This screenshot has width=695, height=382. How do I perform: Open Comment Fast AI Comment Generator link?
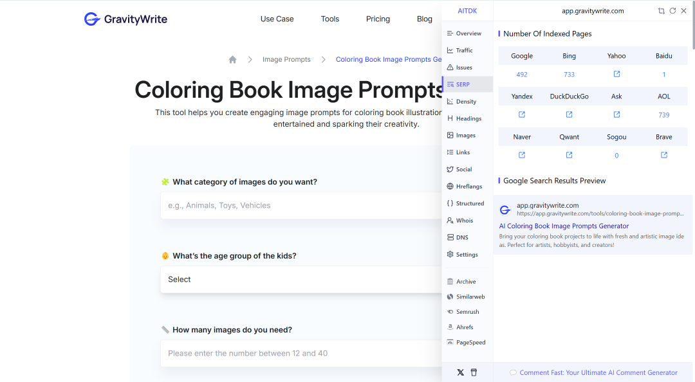(x=598, y=373)
